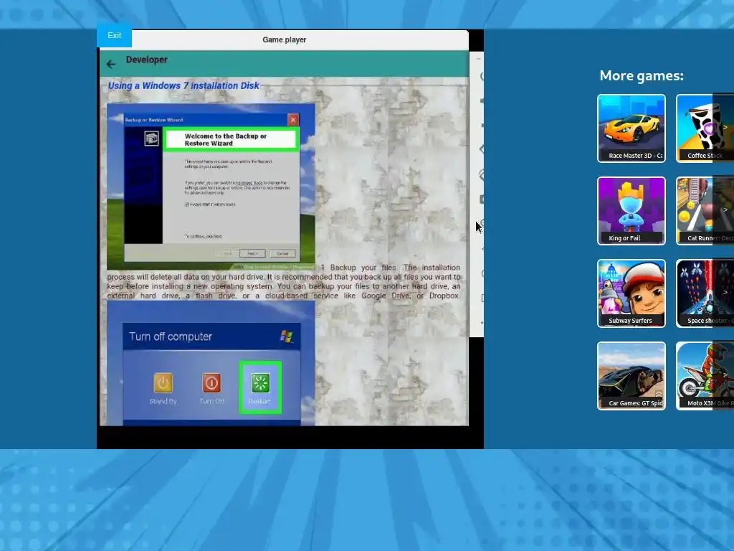This screenshot has height=551, width=734.
Task: Click next arrow on Coffee Stack row
Action: pyautogui.click(x=725, y=128)
